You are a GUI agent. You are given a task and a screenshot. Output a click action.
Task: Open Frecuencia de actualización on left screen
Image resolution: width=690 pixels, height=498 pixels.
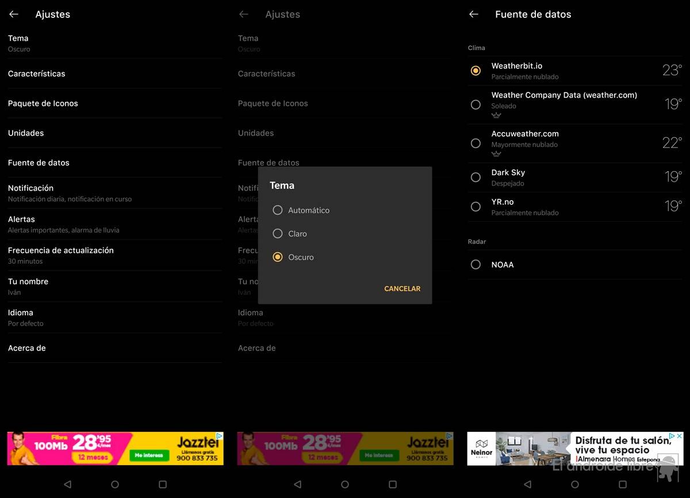point(115,255)
